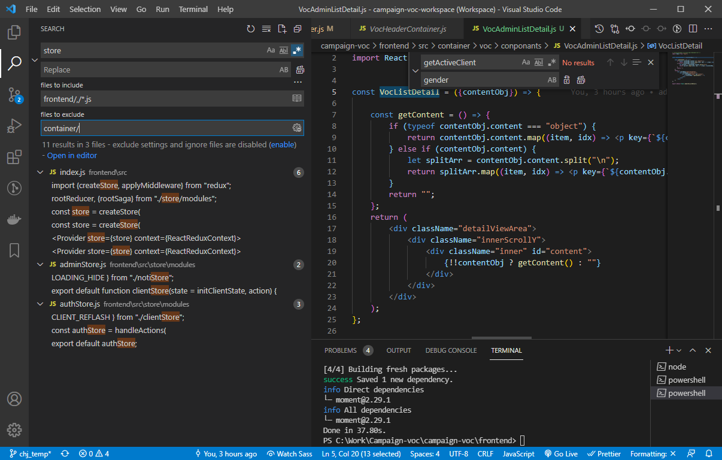Toggle Find in Selection in the find widget

click(x=637, y=62)
